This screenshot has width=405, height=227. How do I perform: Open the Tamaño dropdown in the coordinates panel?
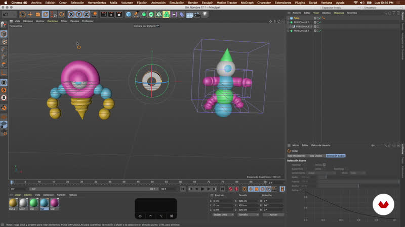point(248,214)
